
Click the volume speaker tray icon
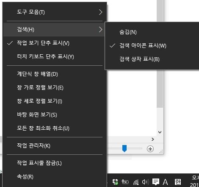coord(145,182)
